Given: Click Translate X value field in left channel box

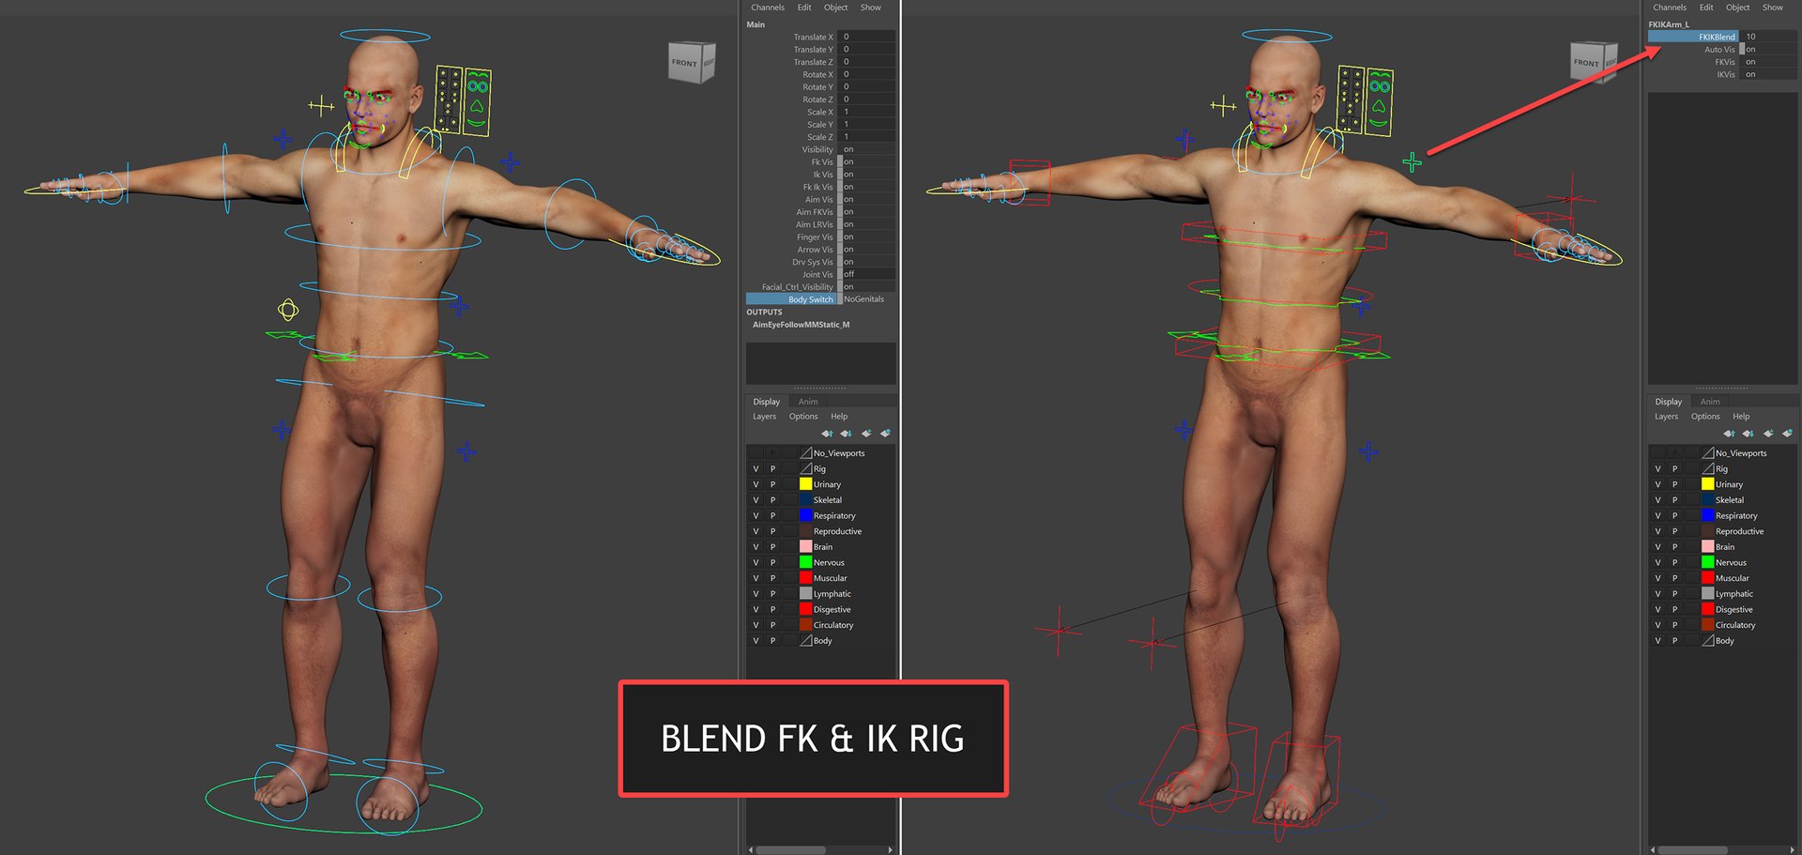Looking at the screenshot, I should tap(868, 37).
